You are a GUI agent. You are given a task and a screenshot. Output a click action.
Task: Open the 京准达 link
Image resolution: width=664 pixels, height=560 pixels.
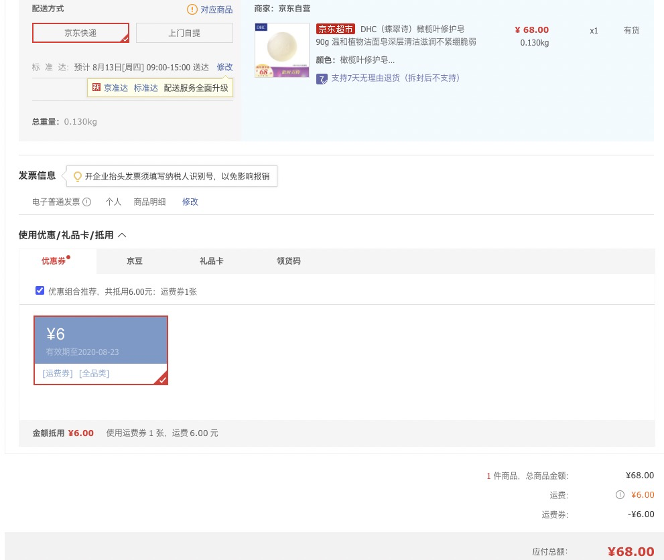pyautogui.click(x=116, y=88)
